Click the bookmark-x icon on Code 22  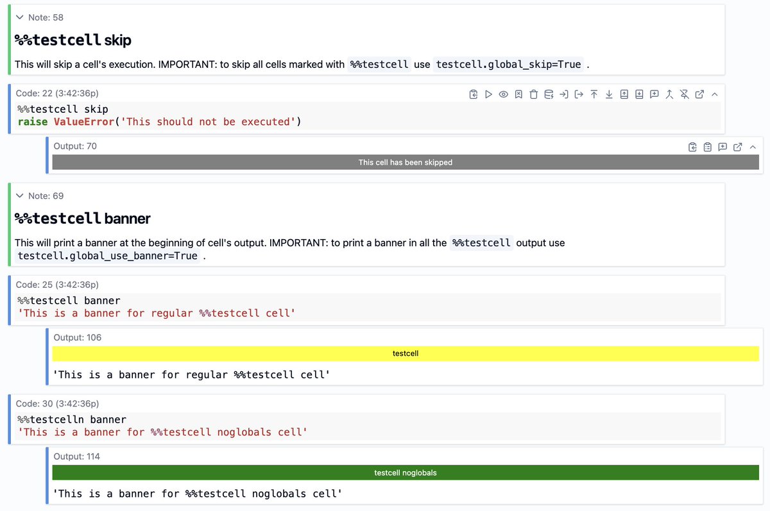(518, 94)
